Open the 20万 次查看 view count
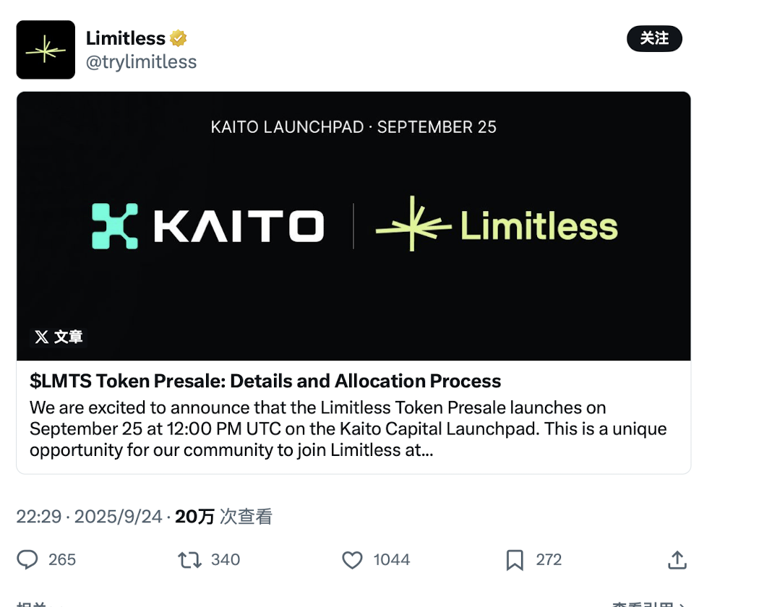 coord(223,517)
